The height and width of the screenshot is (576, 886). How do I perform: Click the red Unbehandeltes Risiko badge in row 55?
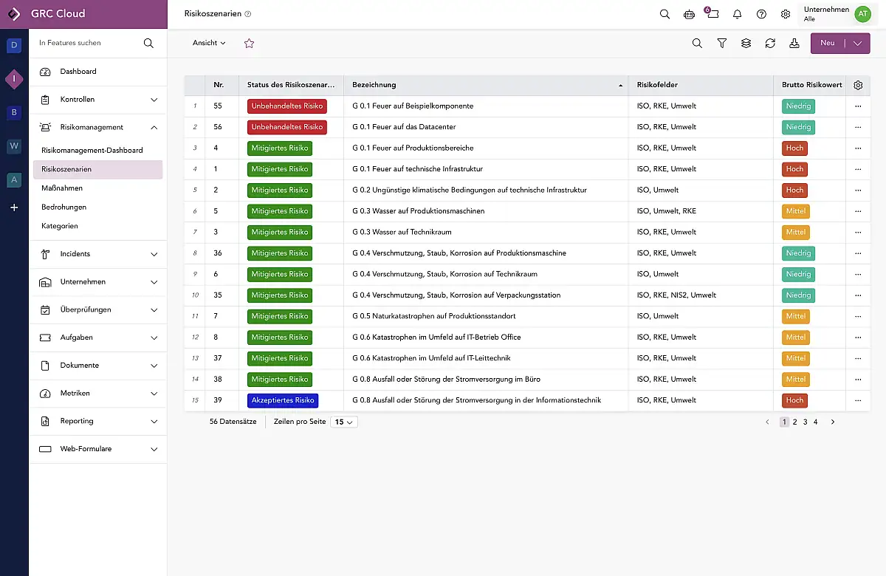(287, 106)
